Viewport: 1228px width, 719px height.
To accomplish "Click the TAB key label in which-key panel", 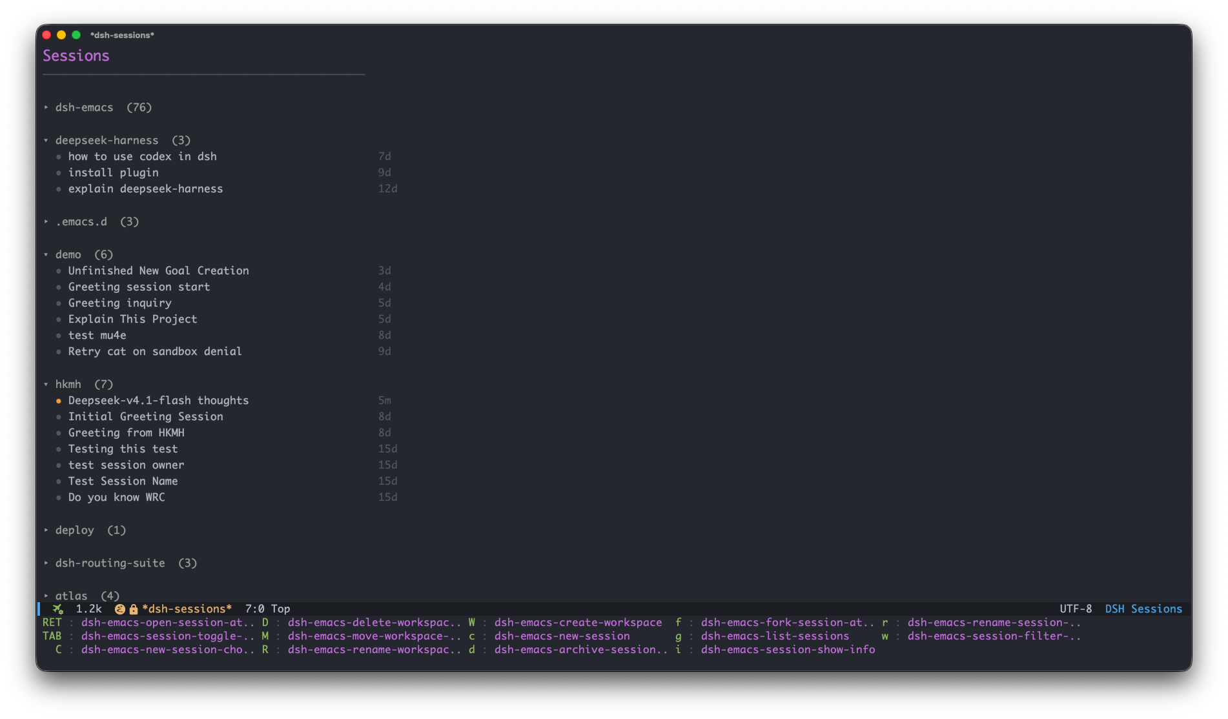I will (52, 636).
